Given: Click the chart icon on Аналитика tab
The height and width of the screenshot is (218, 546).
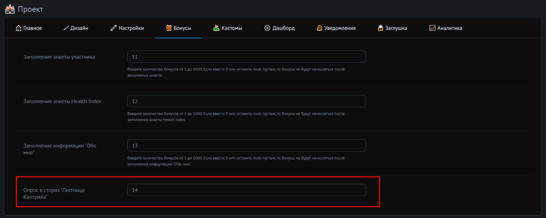Looking at the screenshot, I should (432, 28).
